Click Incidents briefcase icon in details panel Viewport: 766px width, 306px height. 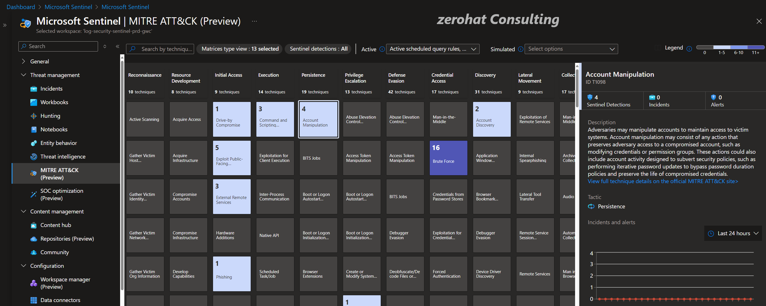(x=652, y=97)
